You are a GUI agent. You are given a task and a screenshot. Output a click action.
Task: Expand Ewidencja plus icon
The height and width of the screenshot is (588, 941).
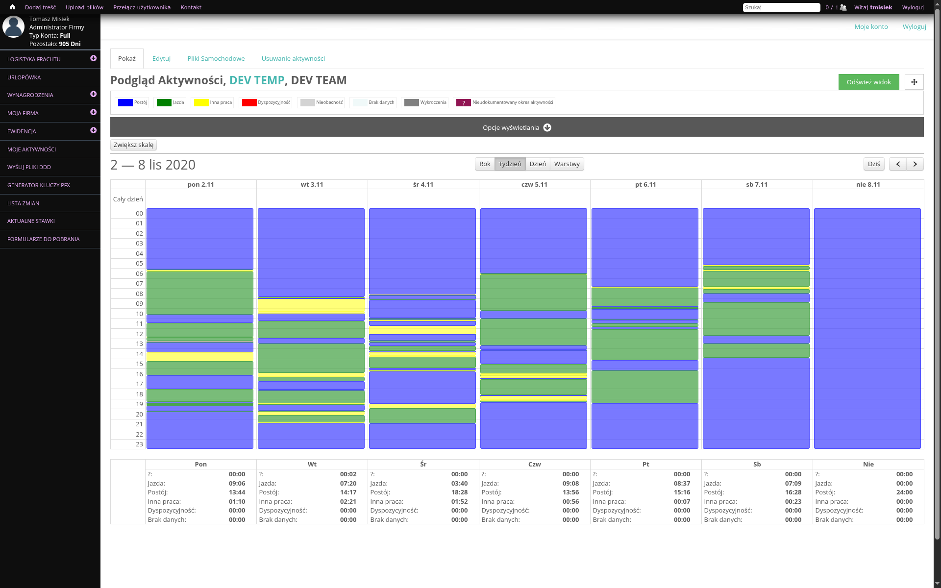93,130
